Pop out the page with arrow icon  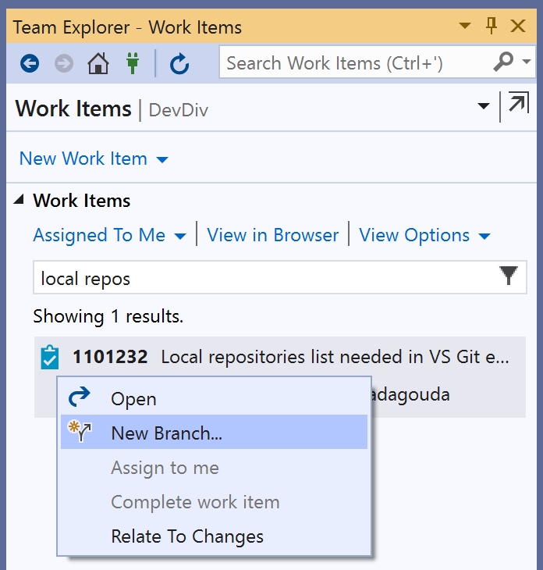(519, 102)
